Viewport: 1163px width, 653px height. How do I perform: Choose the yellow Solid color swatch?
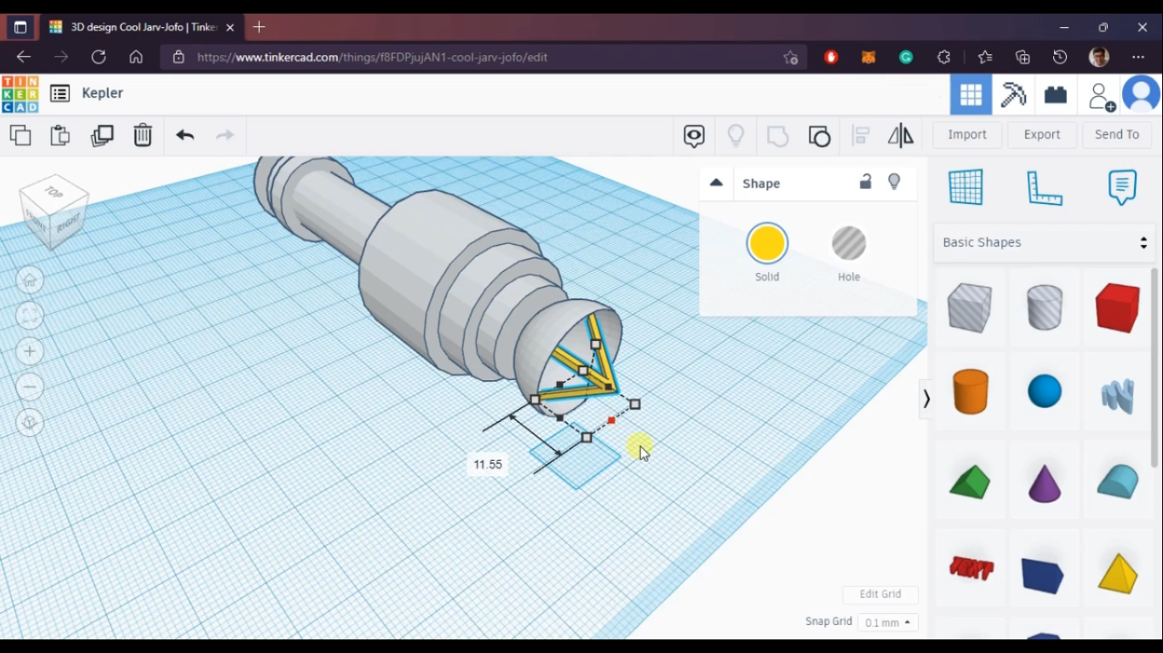pos(767,244)
